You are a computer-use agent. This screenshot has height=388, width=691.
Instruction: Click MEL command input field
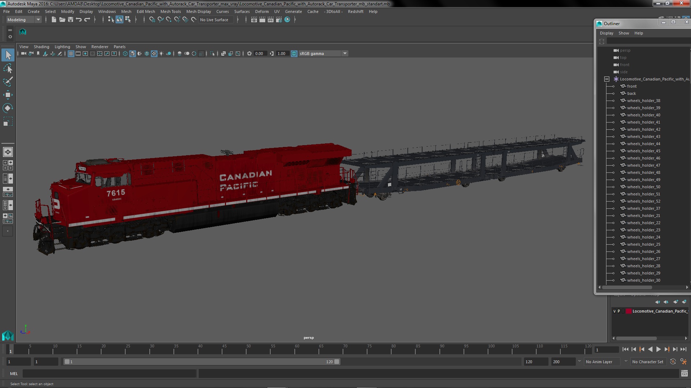click(x=109, y=374)
